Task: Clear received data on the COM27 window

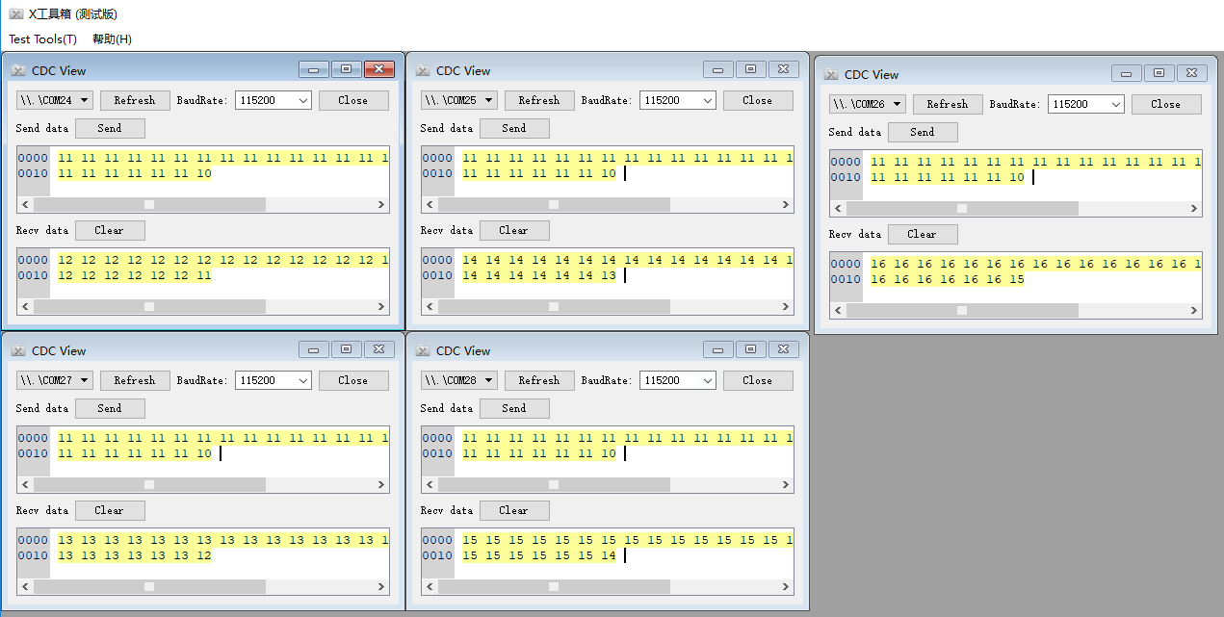Action: pyautogui.click(x=110, y=510)
